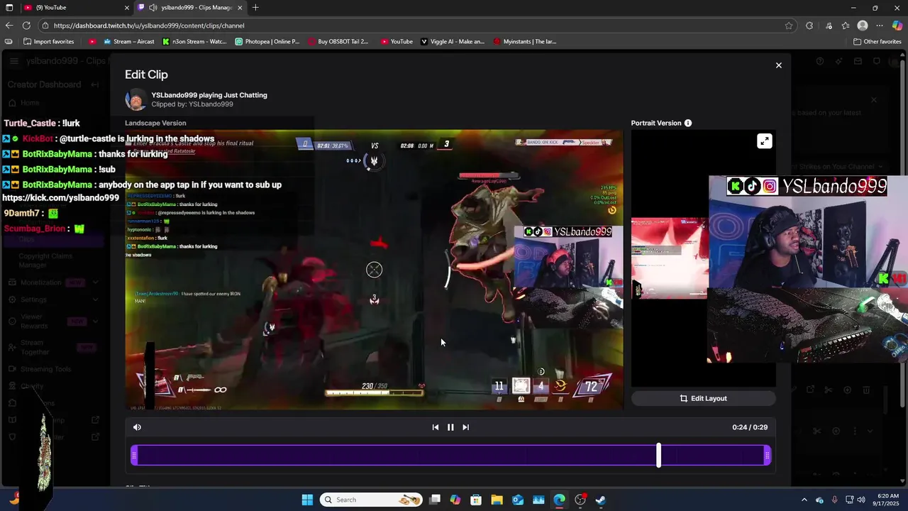Click the right trim handle of clip timeline

point(768,456)
